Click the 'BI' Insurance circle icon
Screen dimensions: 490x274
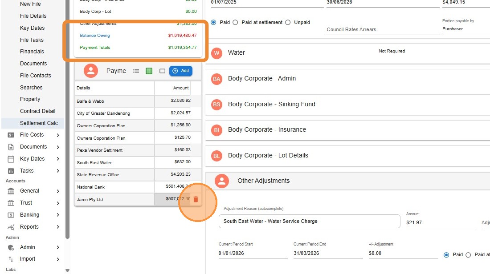pos(216,130)
